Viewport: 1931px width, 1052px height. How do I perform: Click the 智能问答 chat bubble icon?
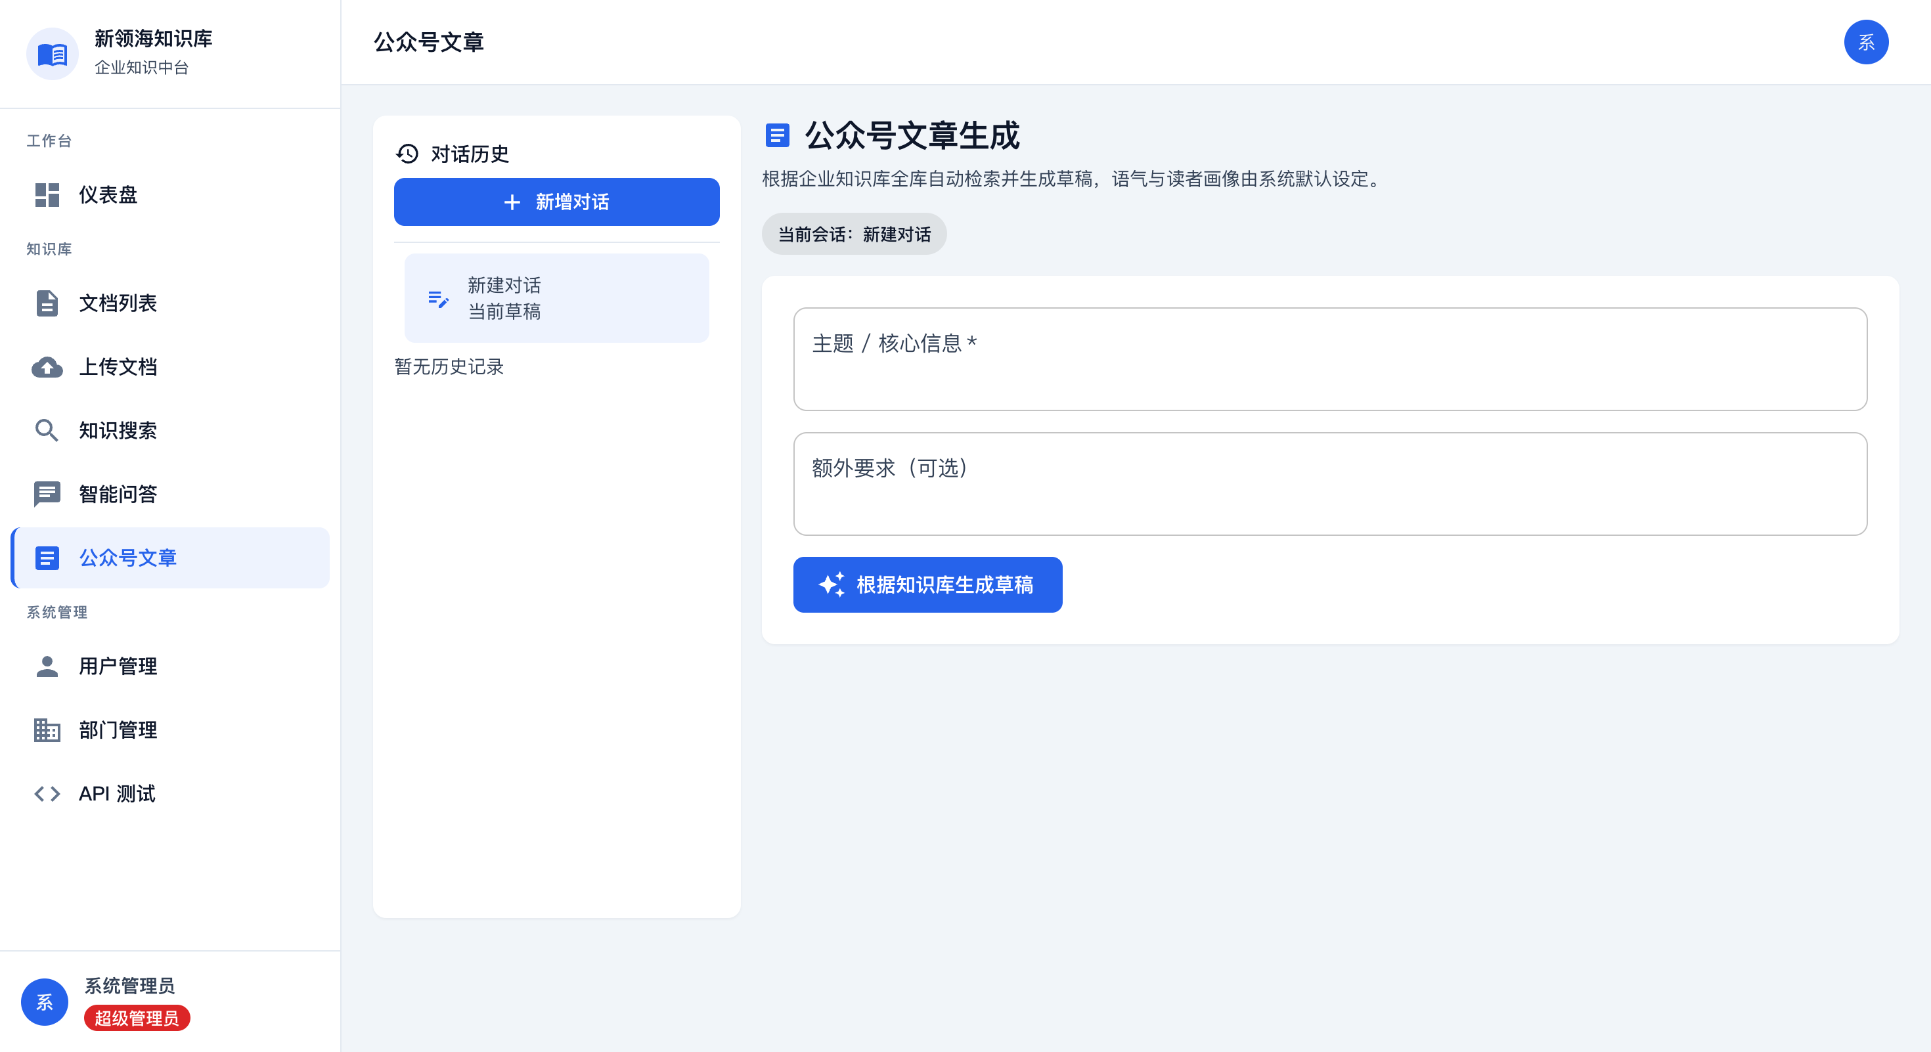47,494
